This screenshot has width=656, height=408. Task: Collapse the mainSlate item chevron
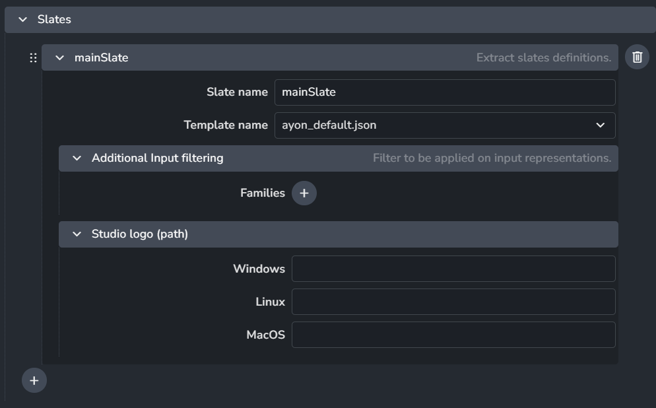click(60, 58)
